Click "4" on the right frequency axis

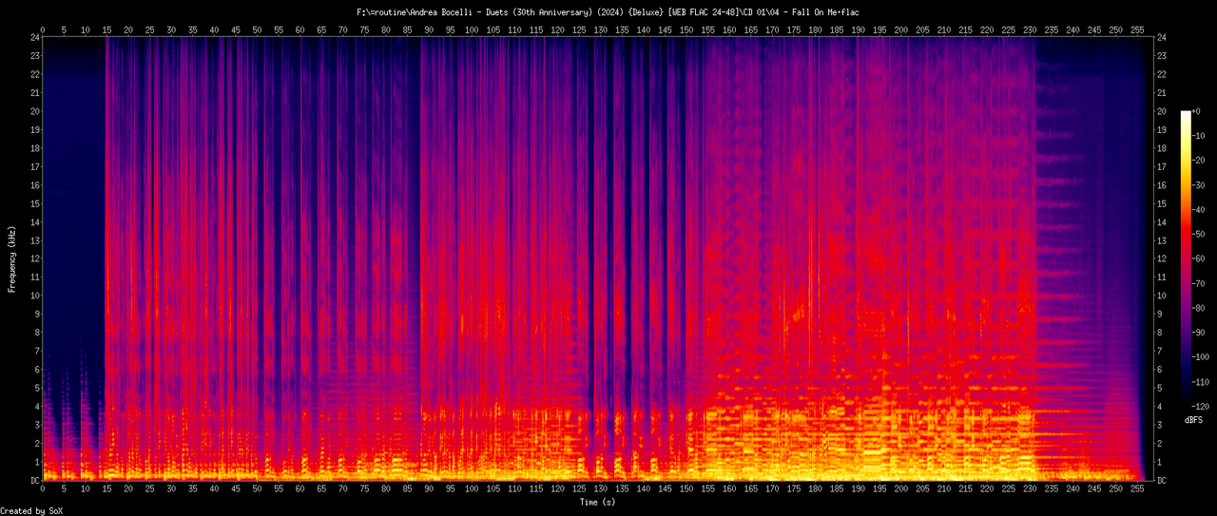click(x=1160, y=407)
